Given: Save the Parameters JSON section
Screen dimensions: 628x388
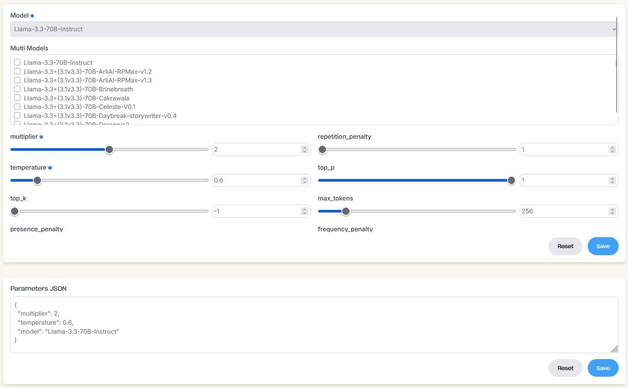Looking at the screenshot, I should click(x=603, y=368).
